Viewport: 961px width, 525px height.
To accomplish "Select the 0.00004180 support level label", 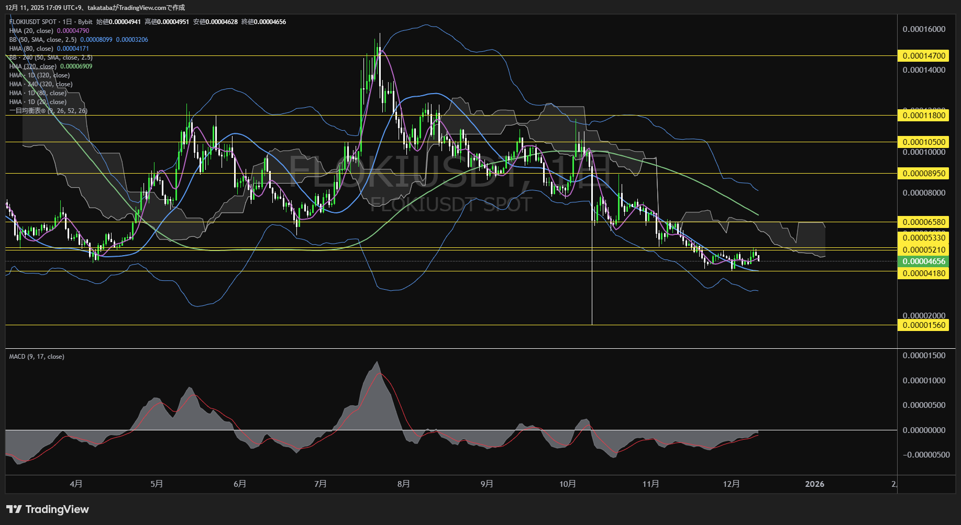I will click(924, 273).
